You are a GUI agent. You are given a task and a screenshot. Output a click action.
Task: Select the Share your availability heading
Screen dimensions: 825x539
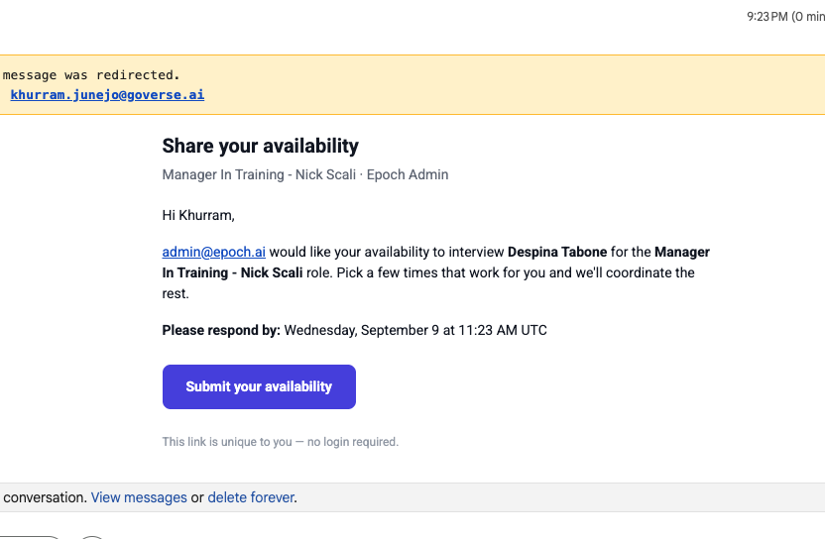(261, 146)
